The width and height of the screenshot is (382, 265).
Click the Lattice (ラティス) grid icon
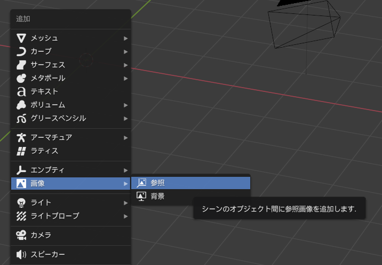pos(21,151)
